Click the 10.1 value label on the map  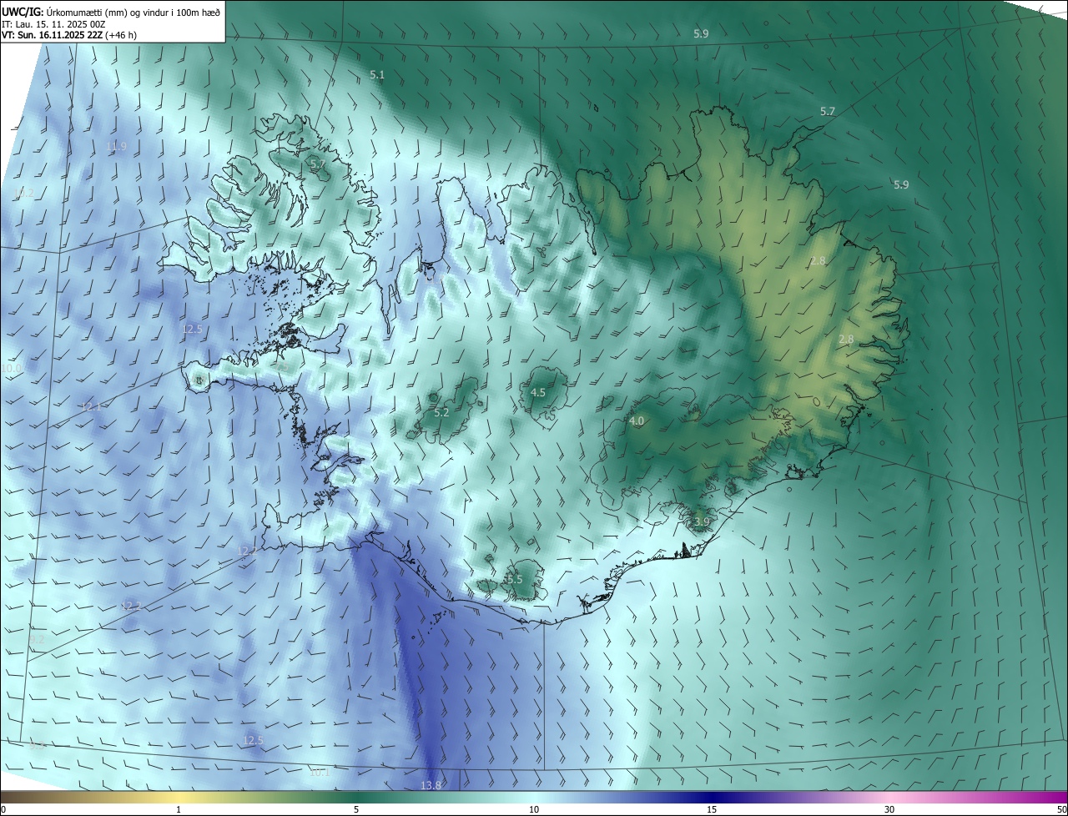[320, 773]
